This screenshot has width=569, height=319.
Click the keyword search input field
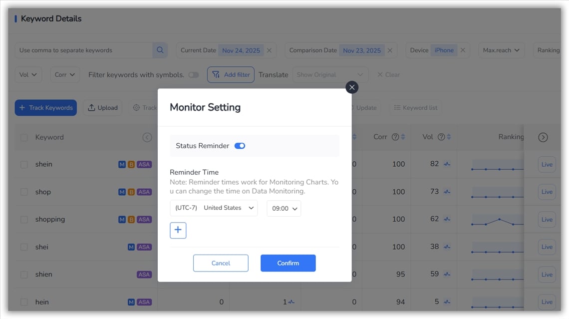(x=83, y=50)
